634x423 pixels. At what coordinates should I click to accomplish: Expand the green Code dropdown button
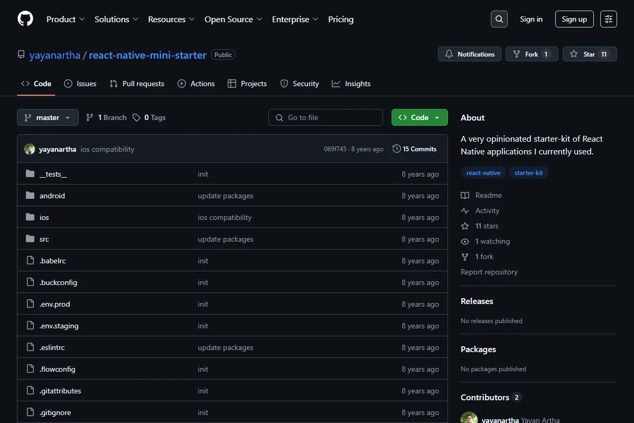(x=419, y=117)
